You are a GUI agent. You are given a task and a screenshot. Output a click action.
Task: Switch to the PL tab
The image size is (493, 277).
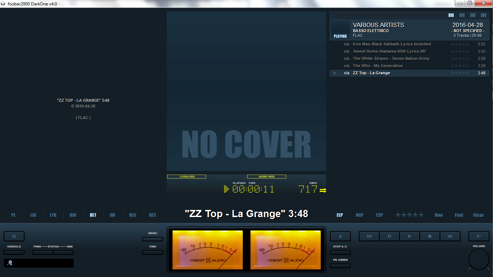pos(13,215)
